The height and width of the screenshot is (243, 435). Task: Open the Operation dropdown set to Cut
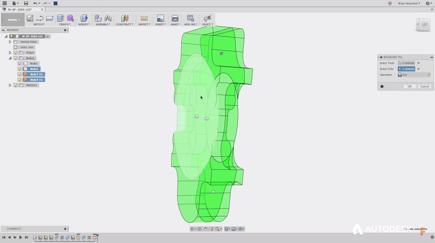pos(414,75)
